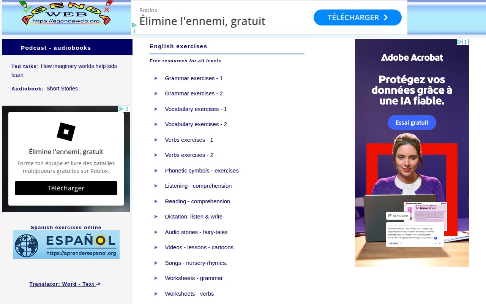Click ad options dots on Adobe ad
This screenshot has width=486, height=304.
pos(466,42)
